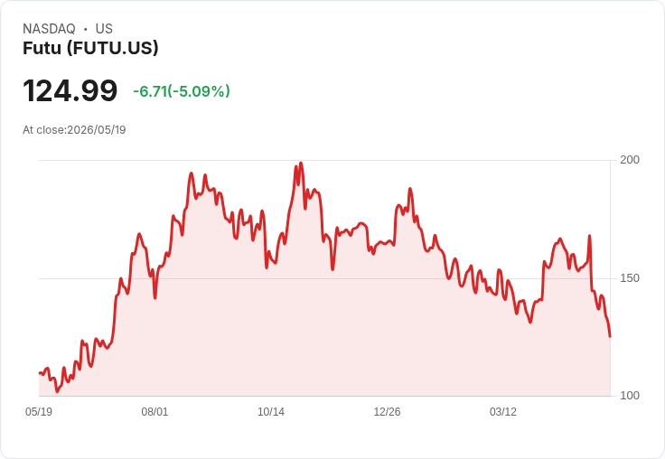This screenshot has height=459, width=665.
Task: Click the 10/14 date on x-axis
Action: 271,412
